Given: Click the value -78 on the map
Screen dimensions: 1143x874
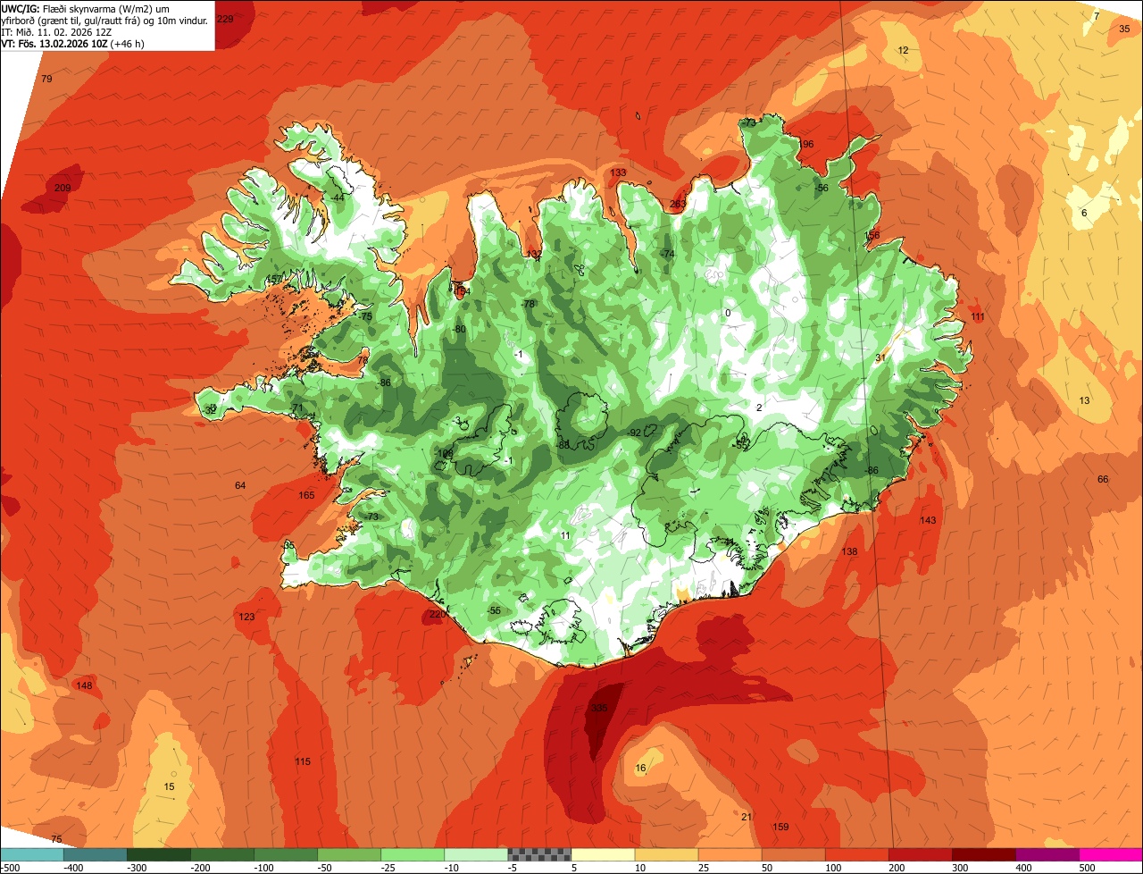Looking at the screenshot, I should tap(528, 304).
